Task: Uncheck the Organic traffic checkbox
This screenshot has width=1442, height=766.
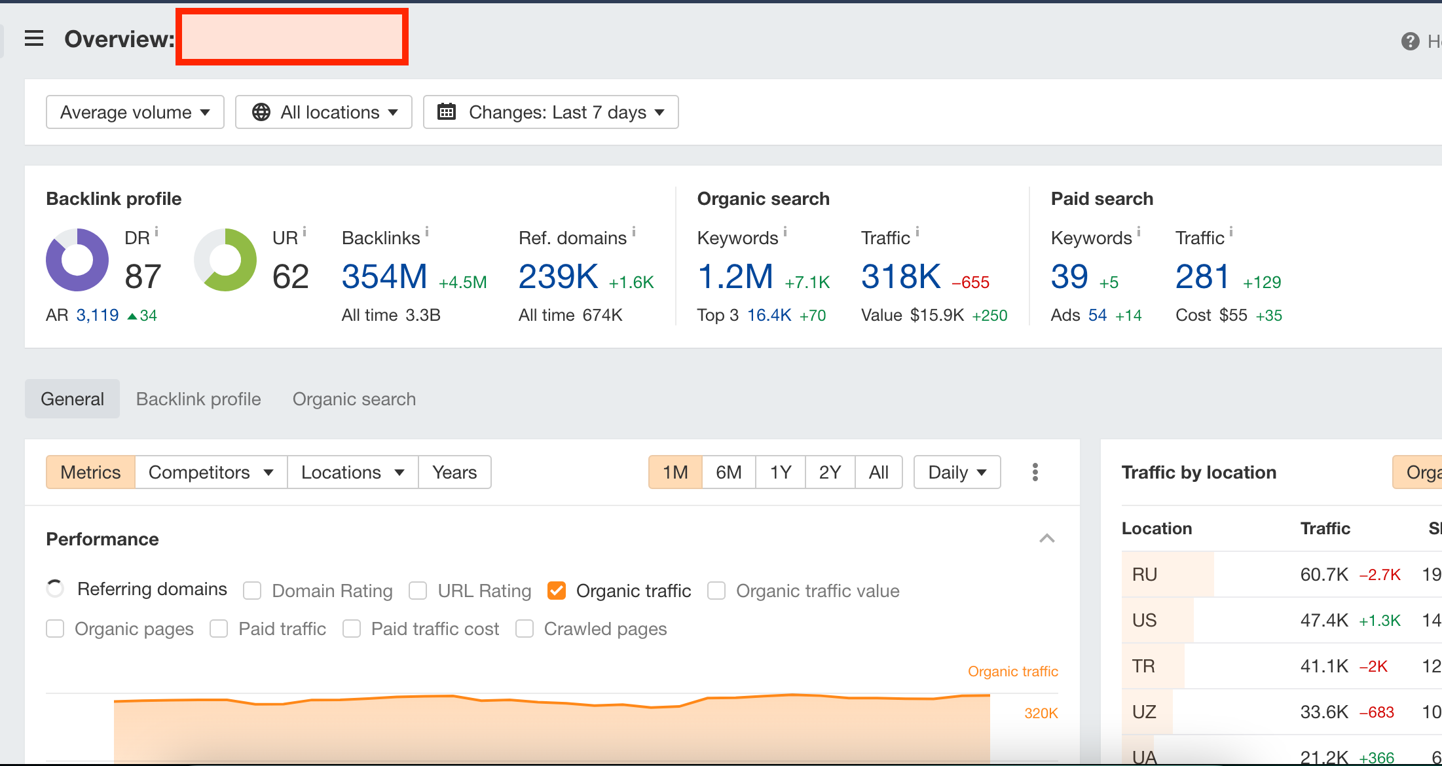Action: 557,591
